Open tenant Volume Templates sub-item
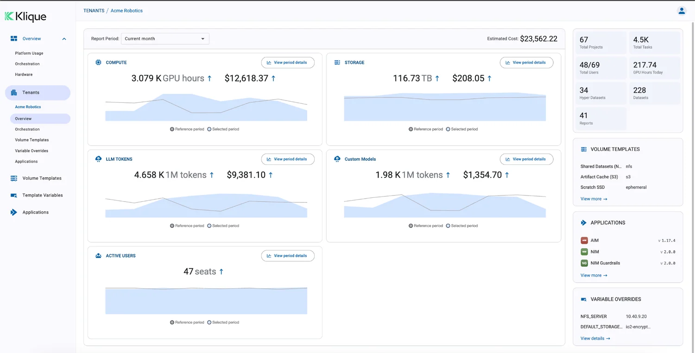This screenshot has height=353, width=695. click(x=32, y=140)
